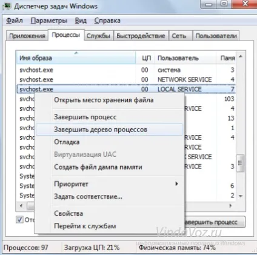Select svchost.exe row owned by LOCAL SERVICE
The width and height of the screenshot is (257, 255).
tap(126, 89)
